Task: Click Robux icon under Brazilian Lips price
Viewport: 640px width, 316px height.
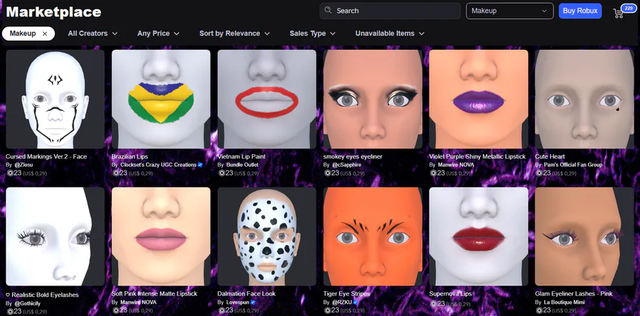Action: click(115, 173)
